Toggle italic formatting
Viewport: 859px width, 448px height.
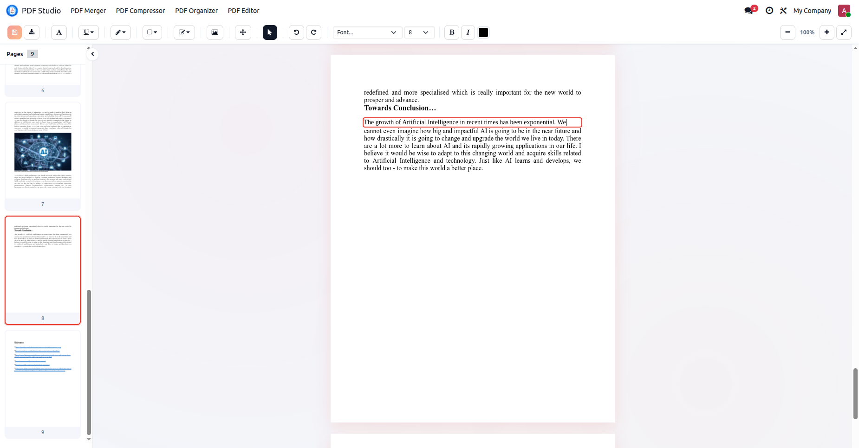[468, 32]
